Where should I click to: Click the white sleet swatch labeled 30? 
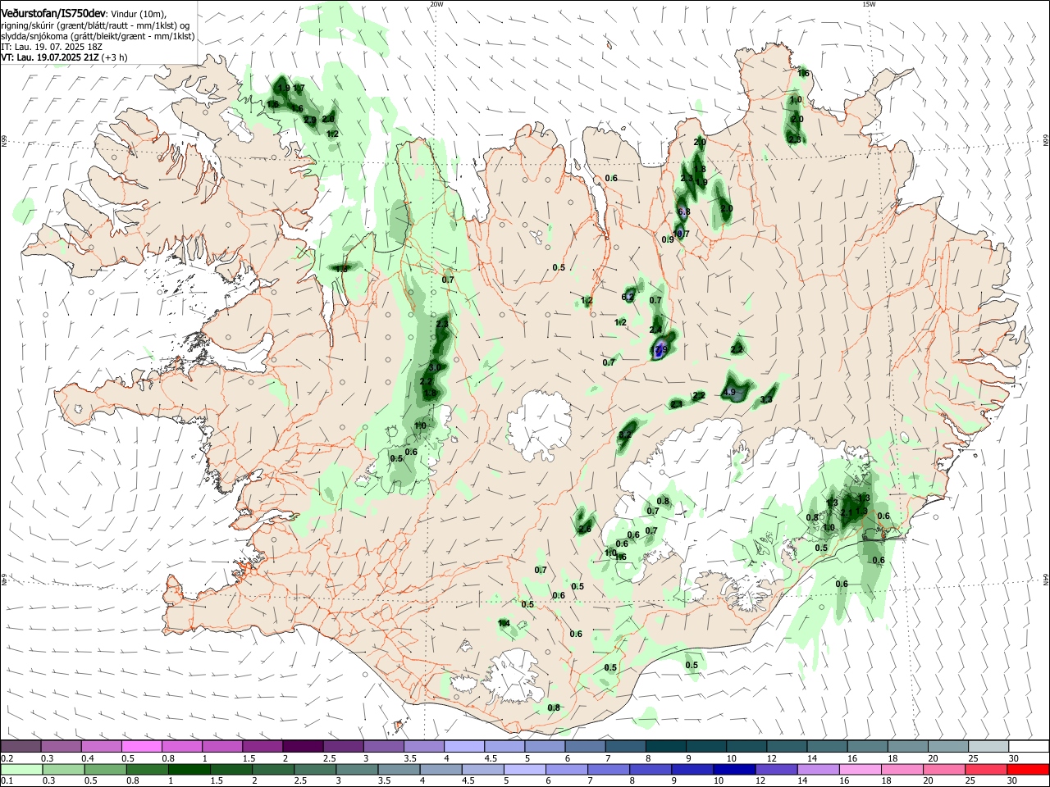click(1028, 746)
